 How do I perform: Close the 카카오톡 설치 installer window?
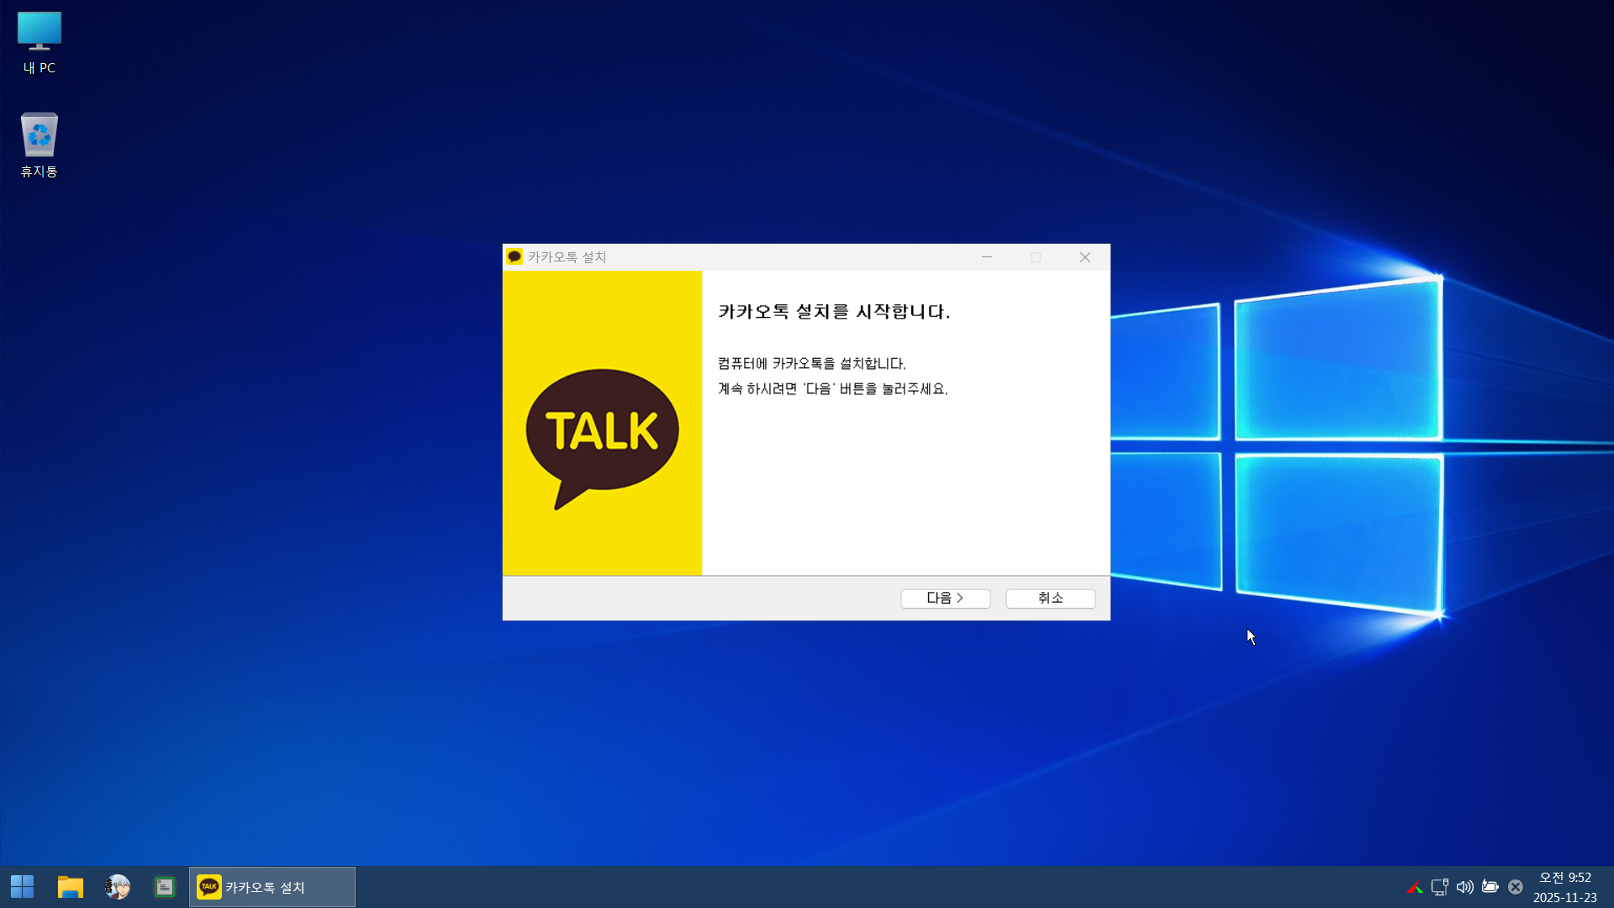pos(1085,256)
